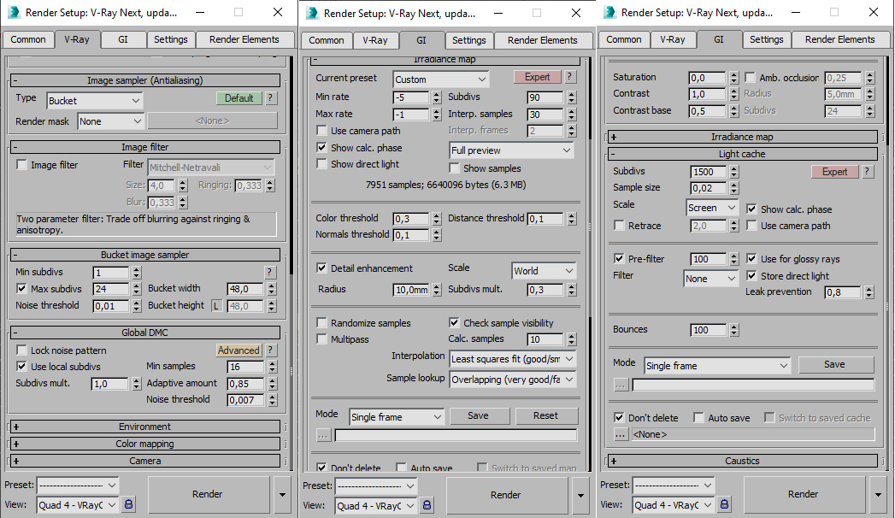
Task: Enable the Image filter checkbox
Action: point(21,165)
